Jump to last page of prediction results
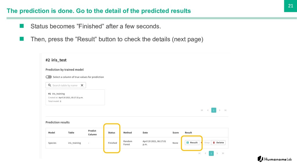The height and width of the screenshot is (167, 297). click(223, 153)
